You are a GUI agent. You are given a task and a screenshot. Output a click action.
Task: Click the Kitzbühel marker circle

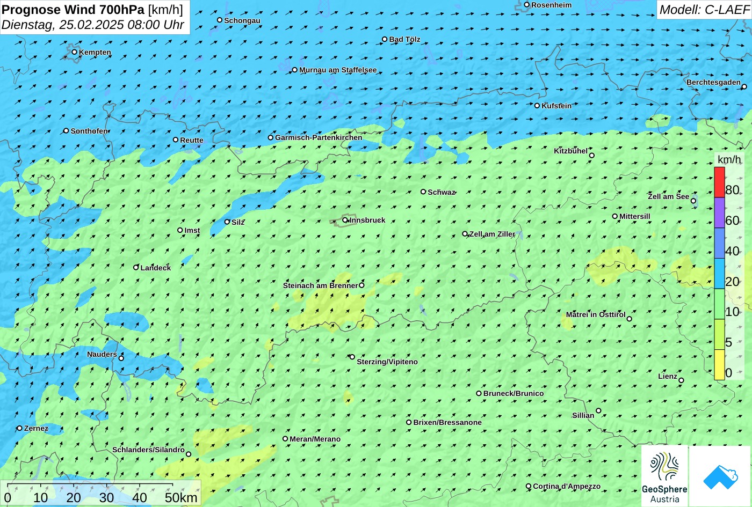(x=592, y=156)
